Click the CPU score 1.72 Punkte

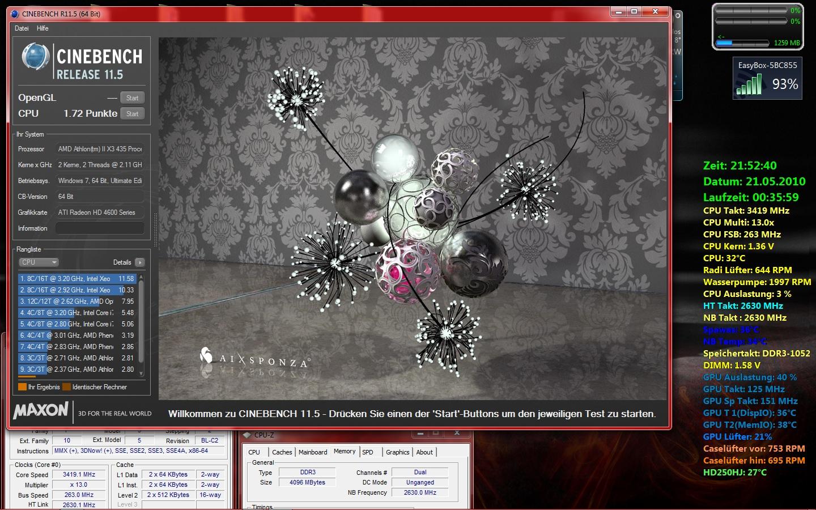91,113
